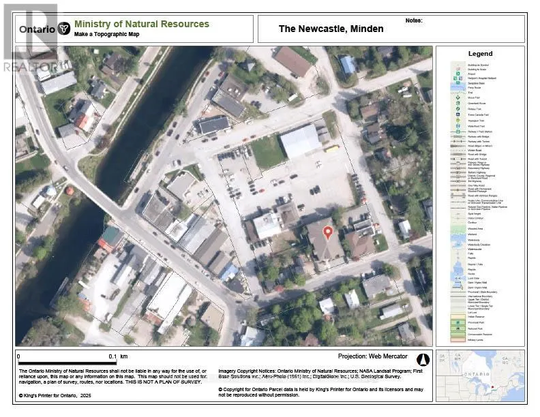Screen dimensions: 540x417
Task: Click the Legend heading
Action: pyautogui.click(x=480, y=54)
